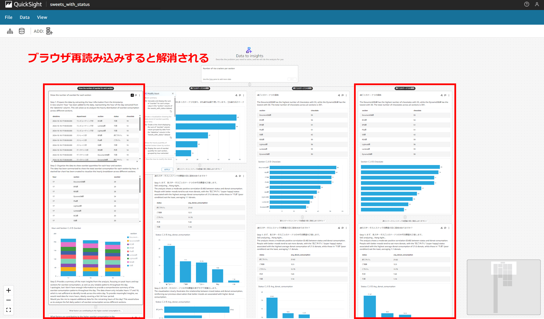The height and width of the screenshot is (319, 544).
Task: Zoom out the canvas with minus button
Action: click(8, 300)
